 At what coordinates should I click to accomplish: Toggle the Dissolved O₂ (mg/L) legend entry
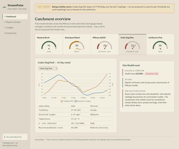(x=83, y=101)
